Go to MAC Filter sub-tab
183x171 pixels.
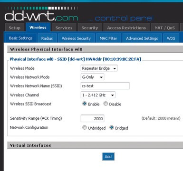pos(108,38)
